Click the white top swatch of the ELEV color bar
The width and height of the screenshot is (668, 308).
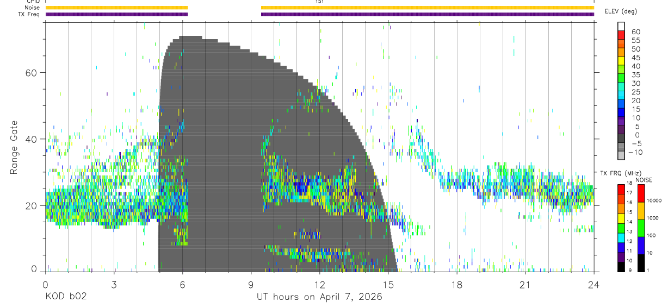pyautogui.click(x=621, y=27)
